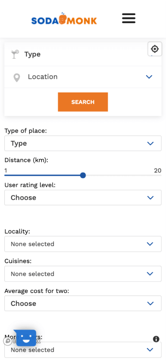Click the map pin Location icon
The width and height of the screenshot is (166, 361).
click(17, 78)
